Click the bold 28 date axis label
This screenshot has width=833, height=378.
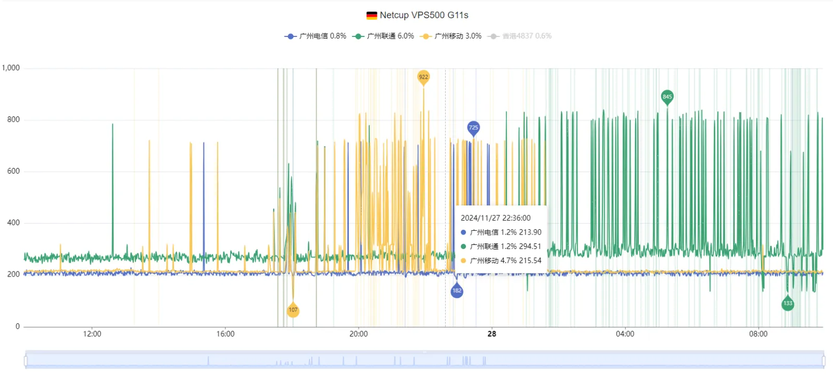coord(492,334)
